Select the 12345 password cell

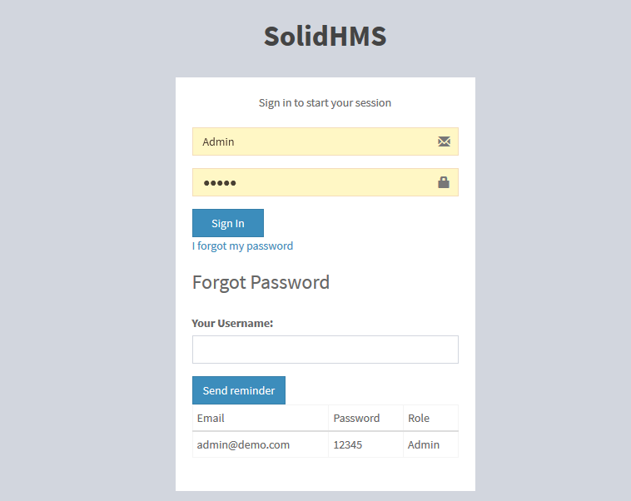click(x=347, y=444)
